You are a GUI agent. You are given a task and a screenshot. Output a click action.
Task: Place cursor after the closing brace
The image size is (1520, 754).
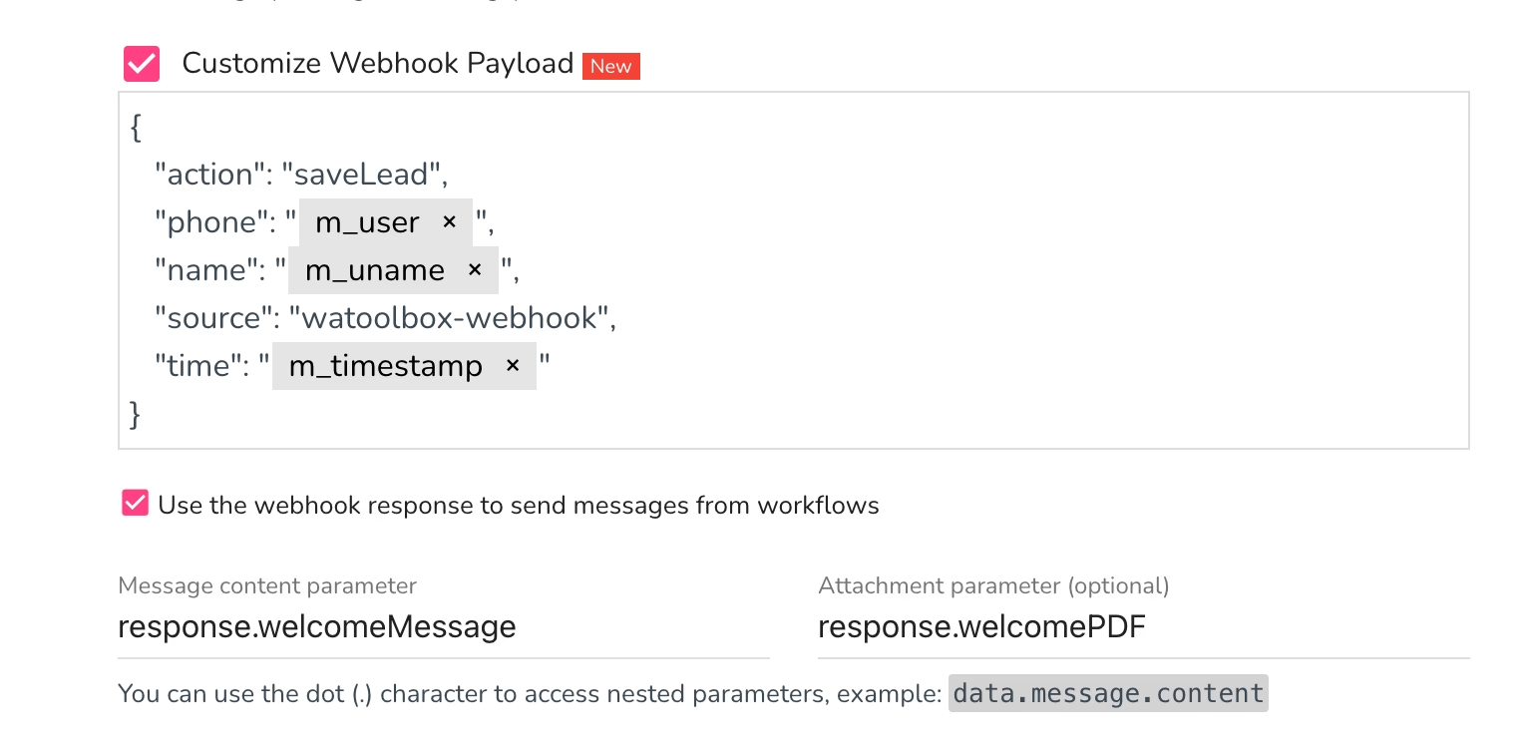click(x=143, y=414)
